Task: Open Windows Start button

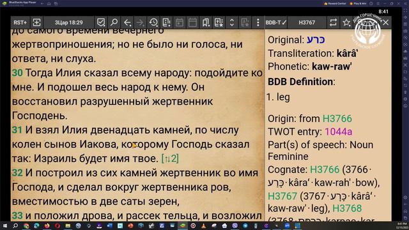Action: (5, 226)
